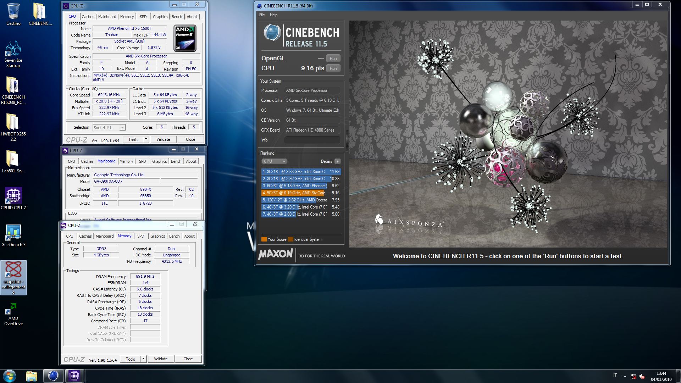The image size is (681, 383).
Task: Open Windows Explorer from the taskbar
Action: tap(32, 376)
